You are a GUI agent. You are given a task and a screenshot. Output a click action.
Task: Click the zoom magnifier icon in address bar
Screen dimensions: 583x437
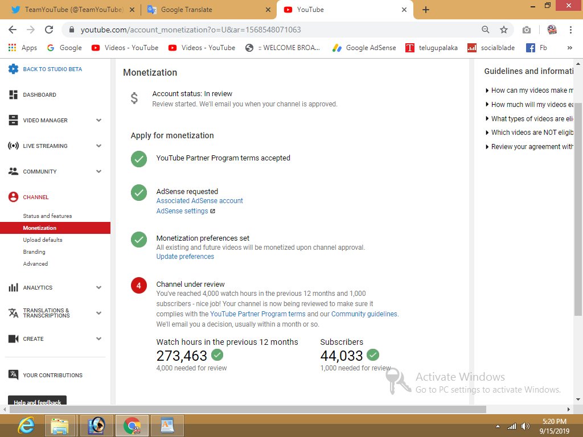coord(485,30)
